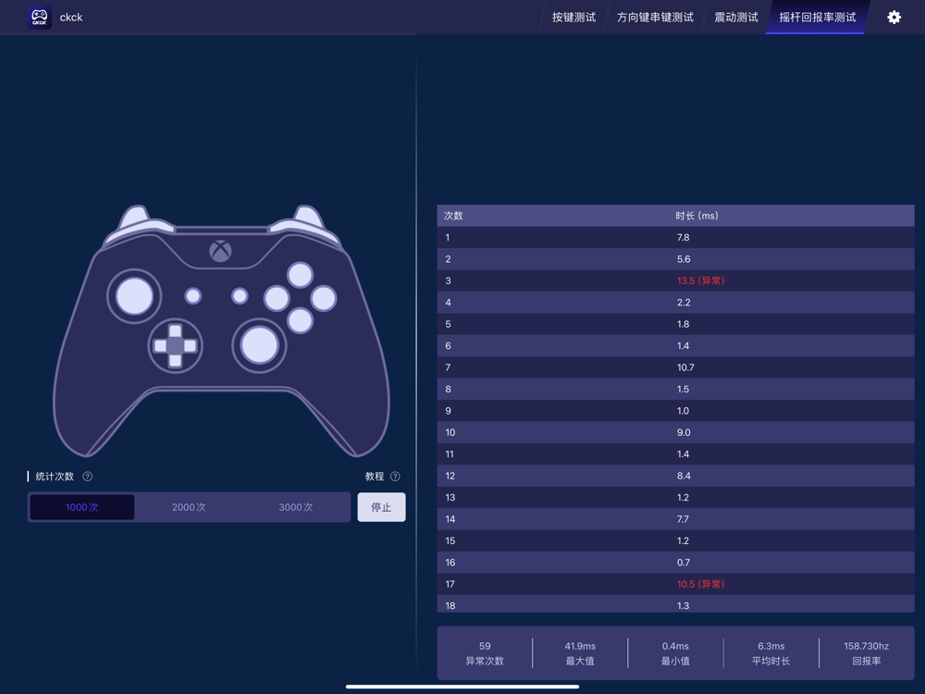Click the 10.7 duration in row 7

click(685, 367)
